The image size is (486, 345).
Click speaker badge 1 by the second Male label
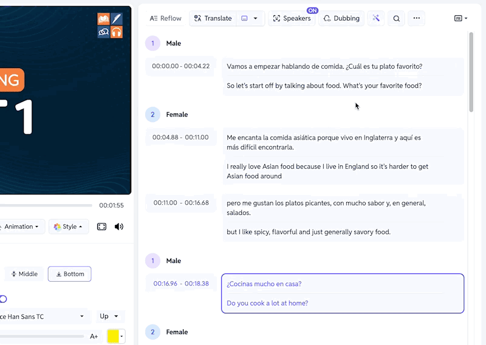tap(152, 261)
